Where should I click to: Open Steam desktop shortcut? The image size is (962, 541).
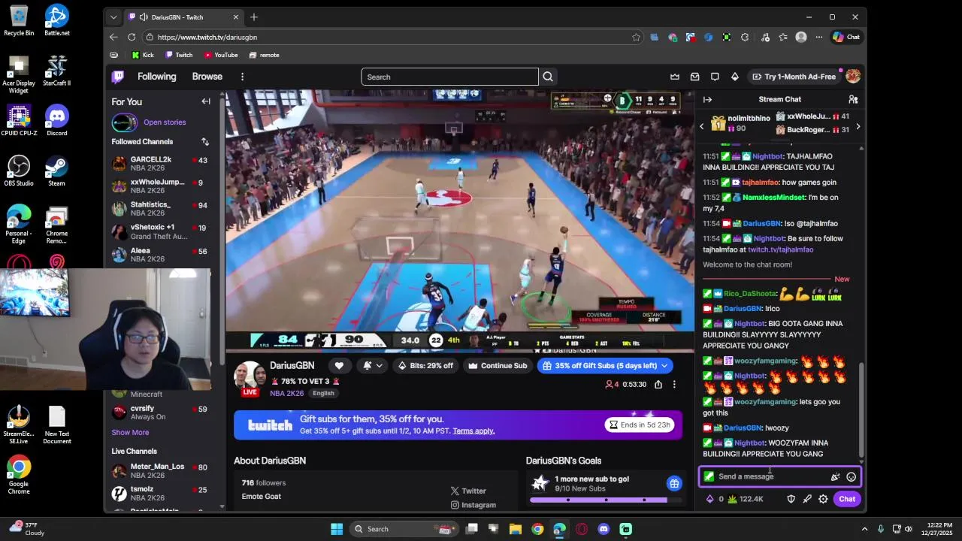pyautogui.click(x=56, y=171)
